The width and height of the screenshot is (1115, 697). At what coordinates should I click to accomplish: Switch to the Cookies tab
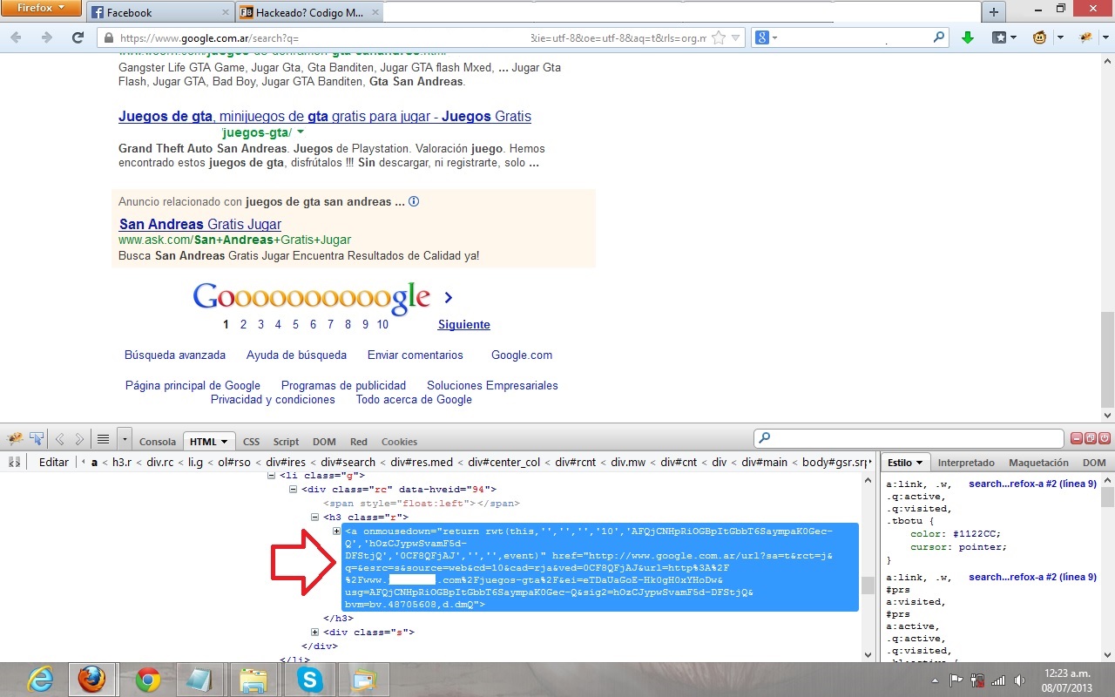pyautogui.click(x=399, y=442)
